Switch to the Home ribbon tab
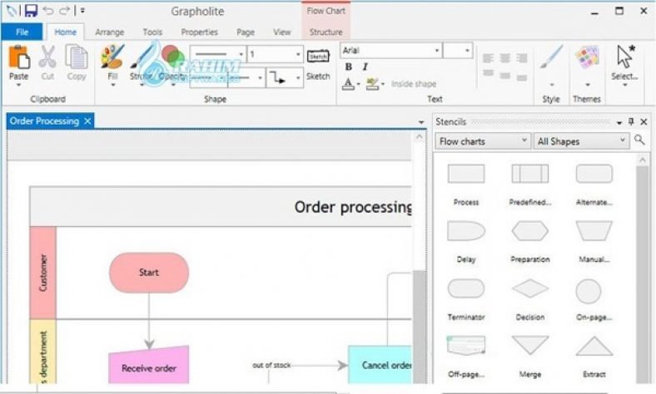656x394 pixels. pyautogui.click(x=65, y=32)
